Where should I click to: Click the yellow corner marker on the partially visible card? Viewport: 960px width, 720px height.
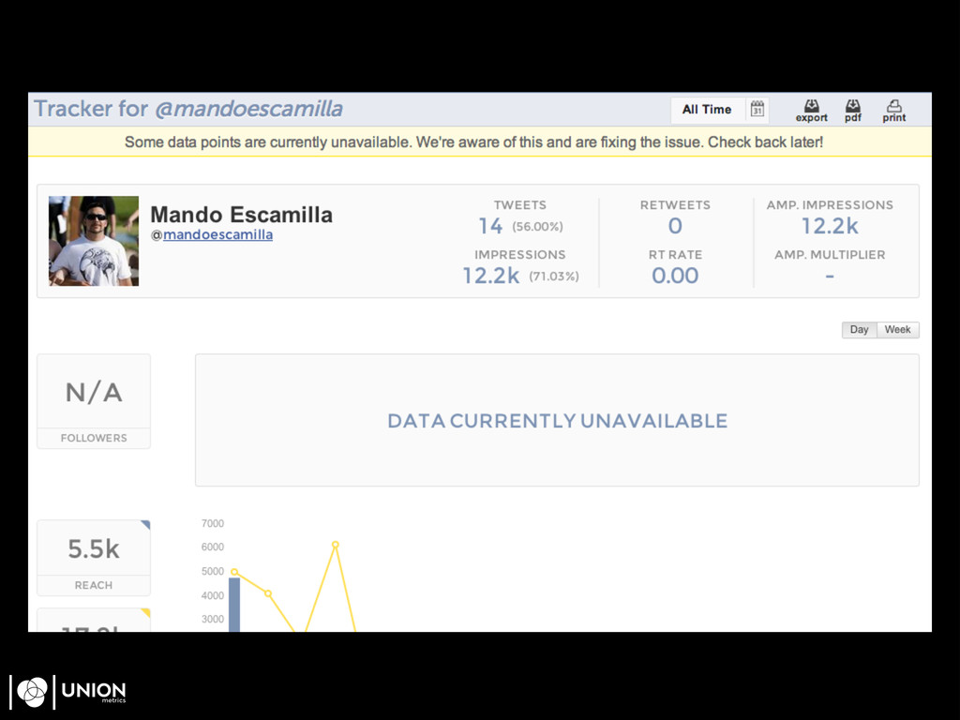[x=145, y=612]
